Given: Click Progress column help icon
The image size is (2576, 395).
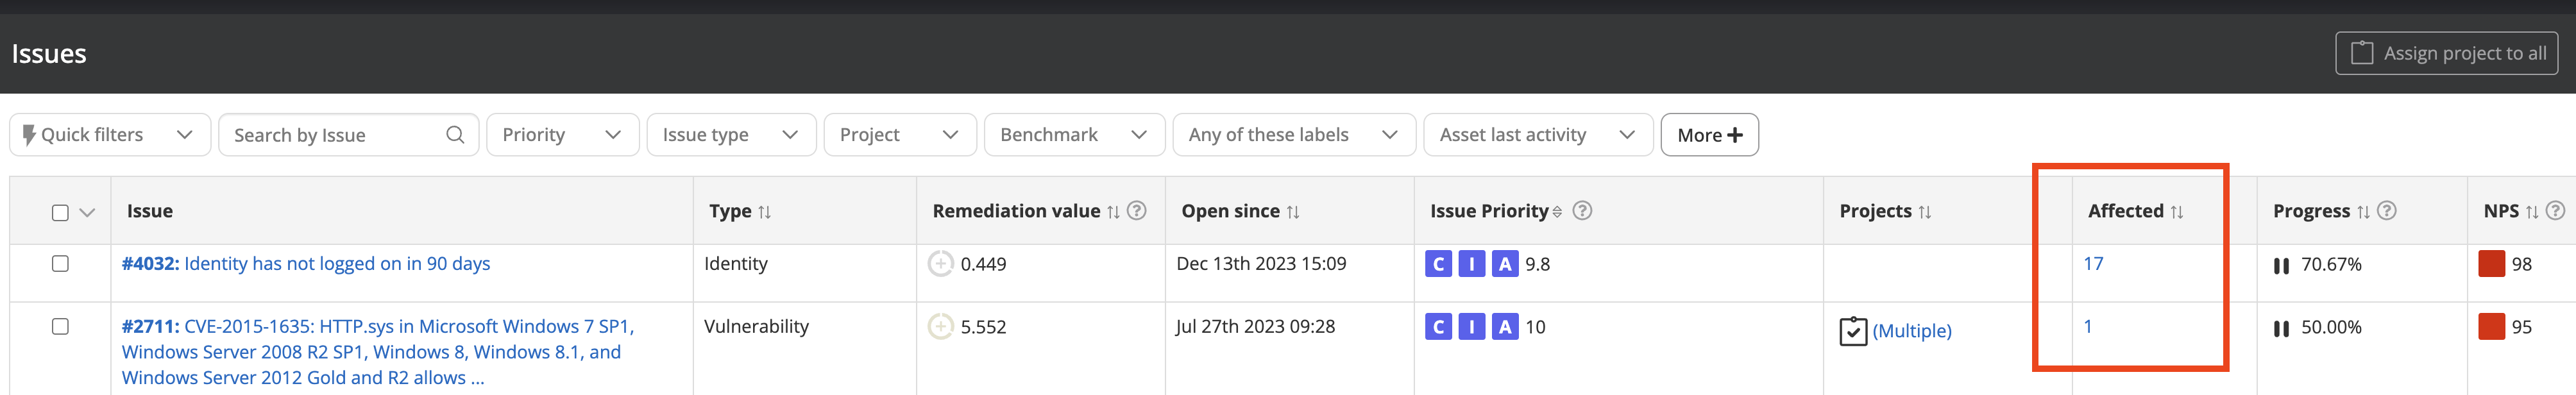Looking at the screenshot, I should click(x=2387, y=211).
